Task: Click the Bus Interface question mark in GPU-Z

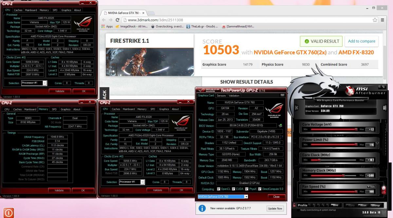Action: click(282, 137)
